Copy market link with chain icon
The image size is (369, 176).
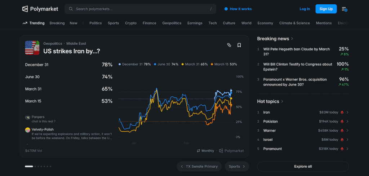pyautogui.click(x=229, y=45)
